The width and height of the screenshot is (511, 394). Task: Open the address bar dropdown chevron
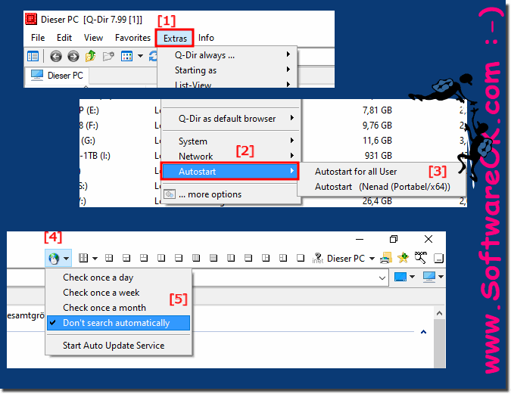point(382,278)
